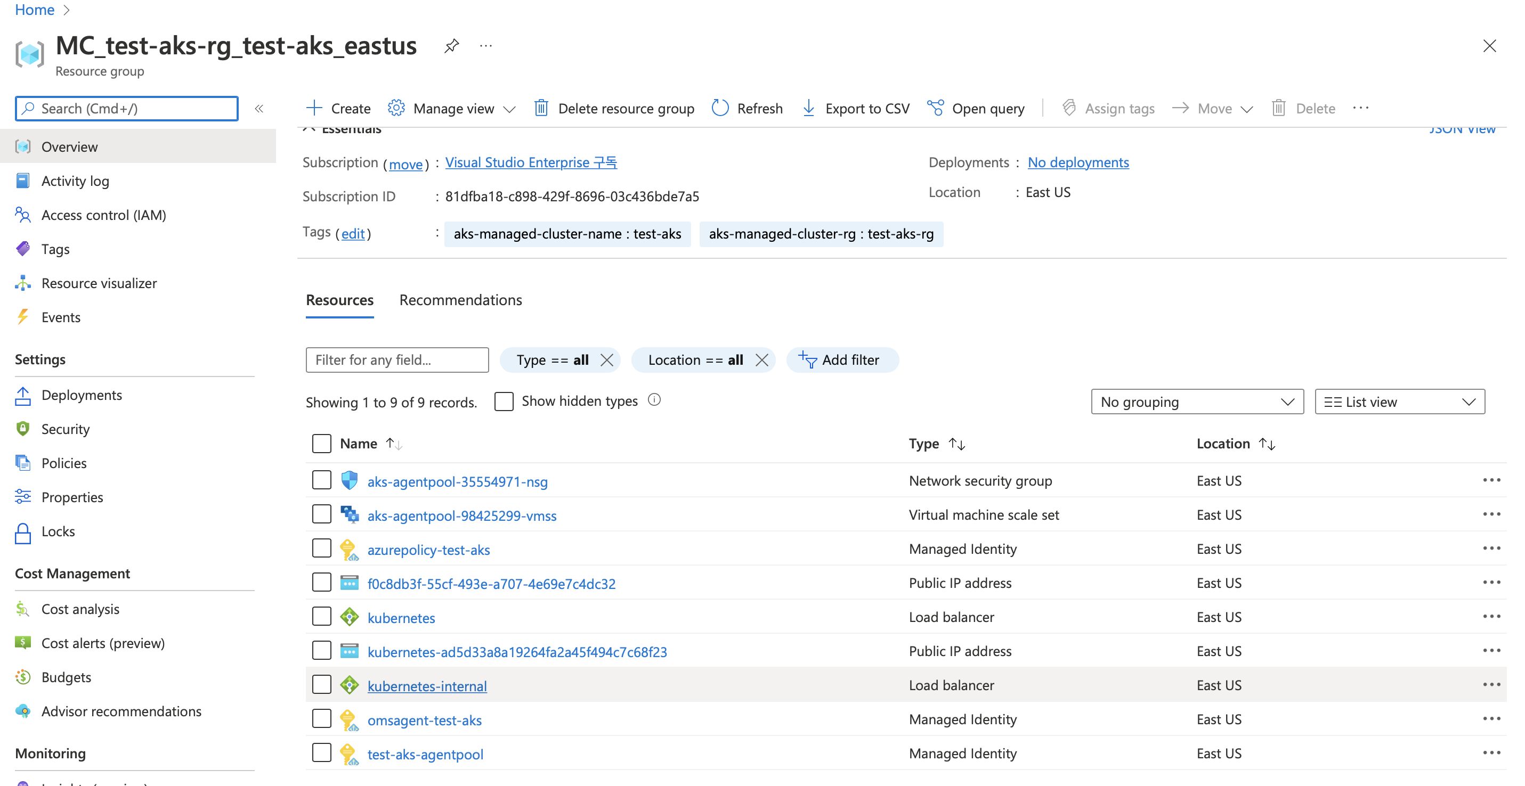
Task: Open the aks-agentpool-98425299-vmss resource link
Action: tap(461, 515)
